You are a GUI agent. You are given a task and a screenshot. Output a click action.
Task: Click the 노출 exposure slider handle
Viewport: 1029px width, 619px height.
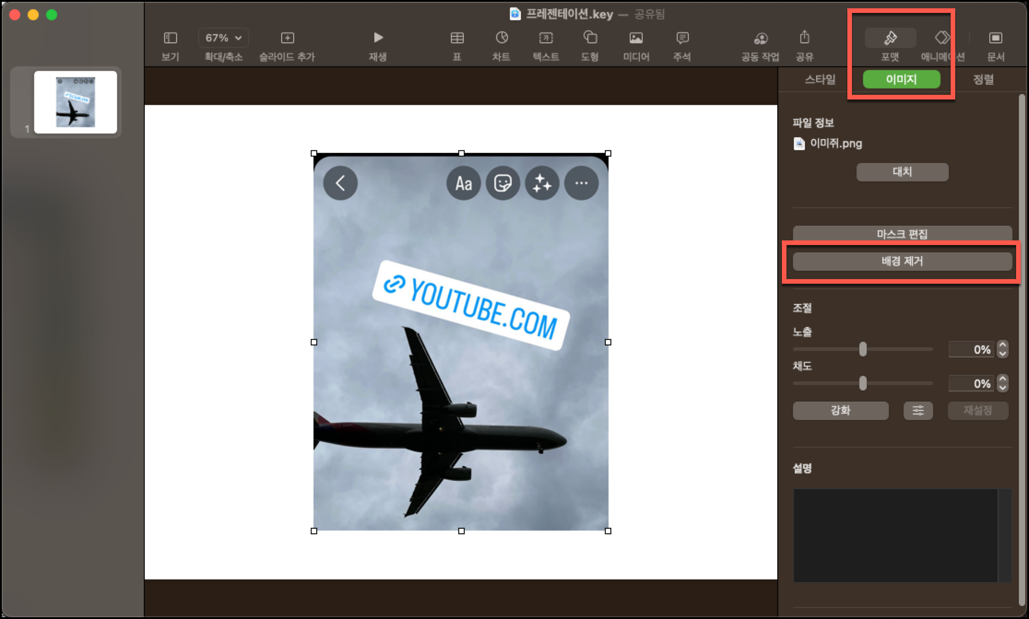click(x=863, y=349)
